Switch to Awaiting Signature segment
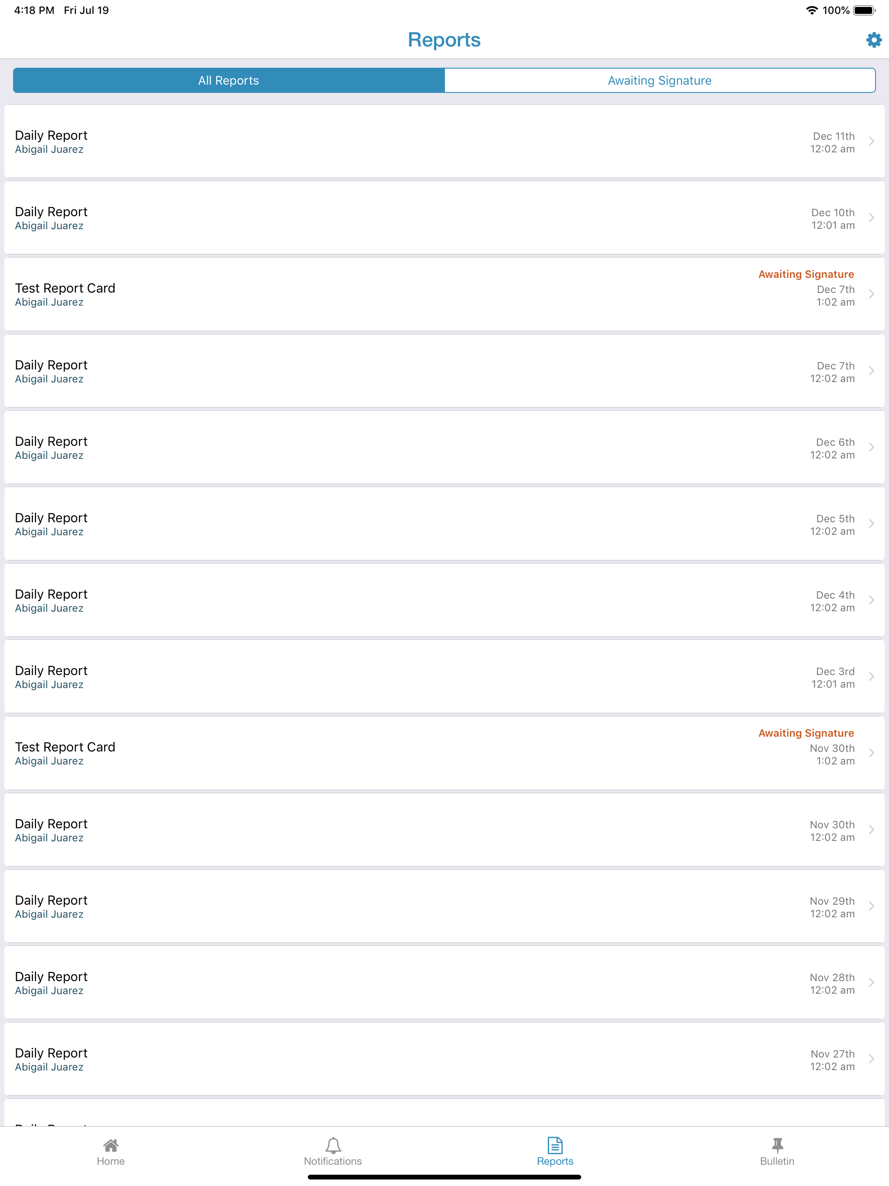889x1186 pixels. (660, 80)
